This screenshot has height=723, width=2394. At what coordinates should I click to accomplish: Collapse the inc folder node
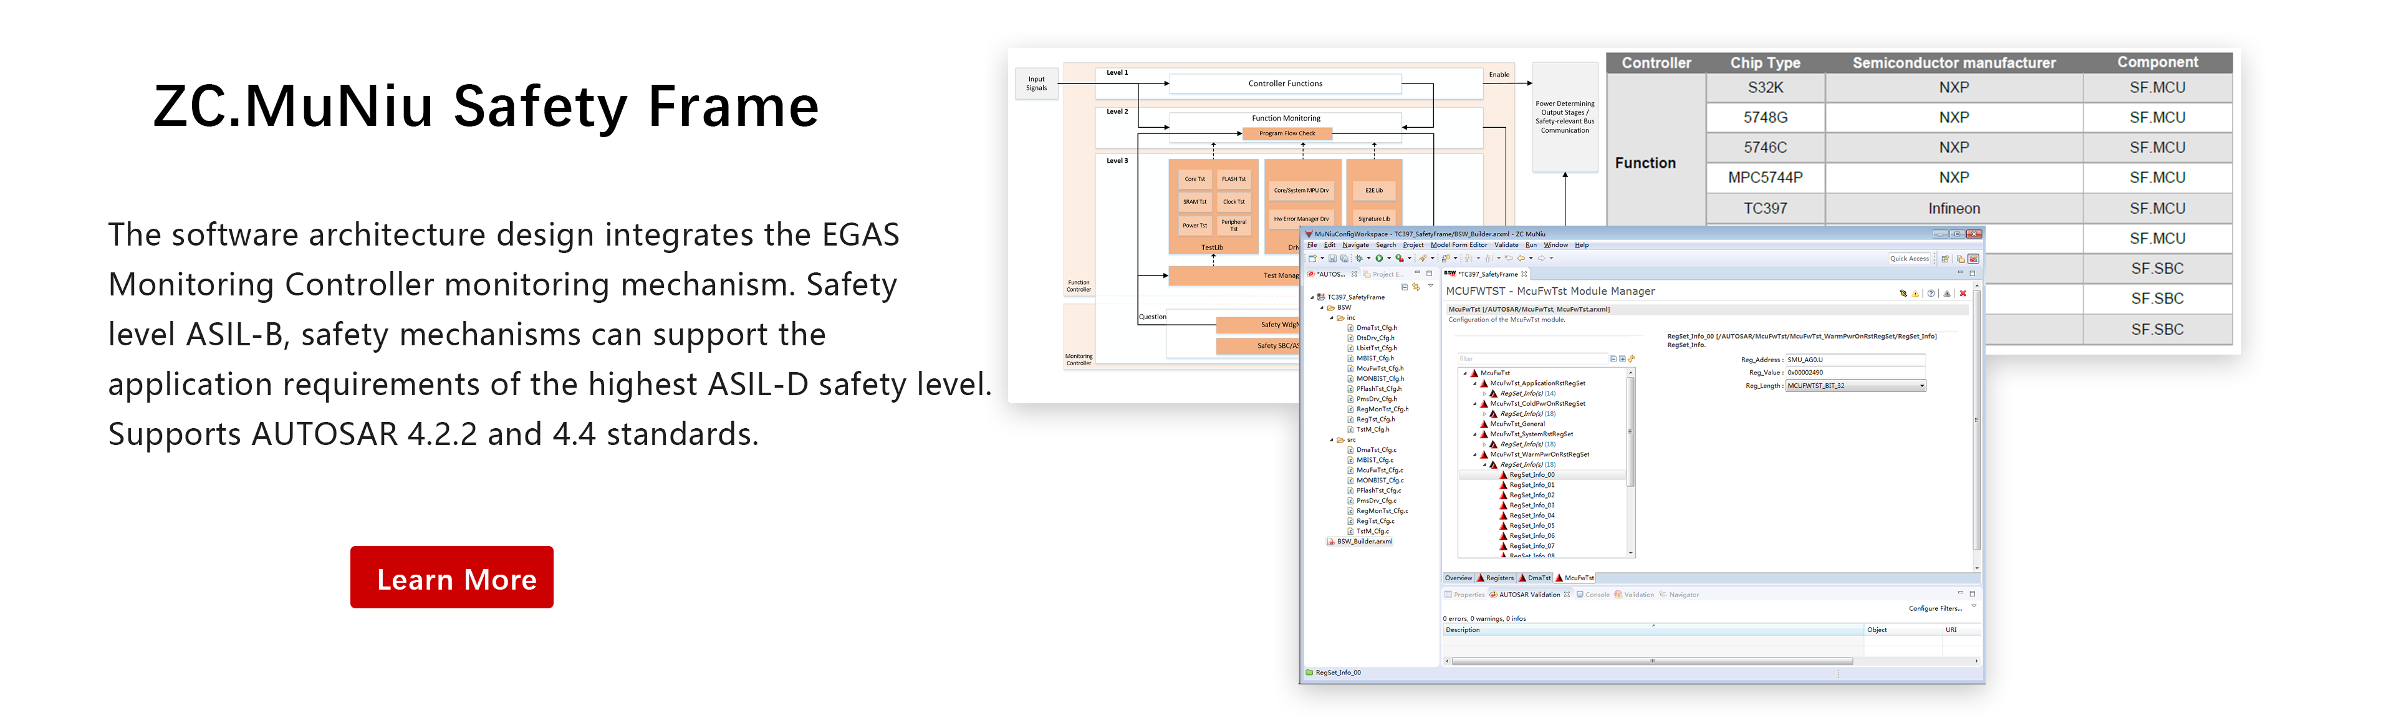[x=1332, y=318]
